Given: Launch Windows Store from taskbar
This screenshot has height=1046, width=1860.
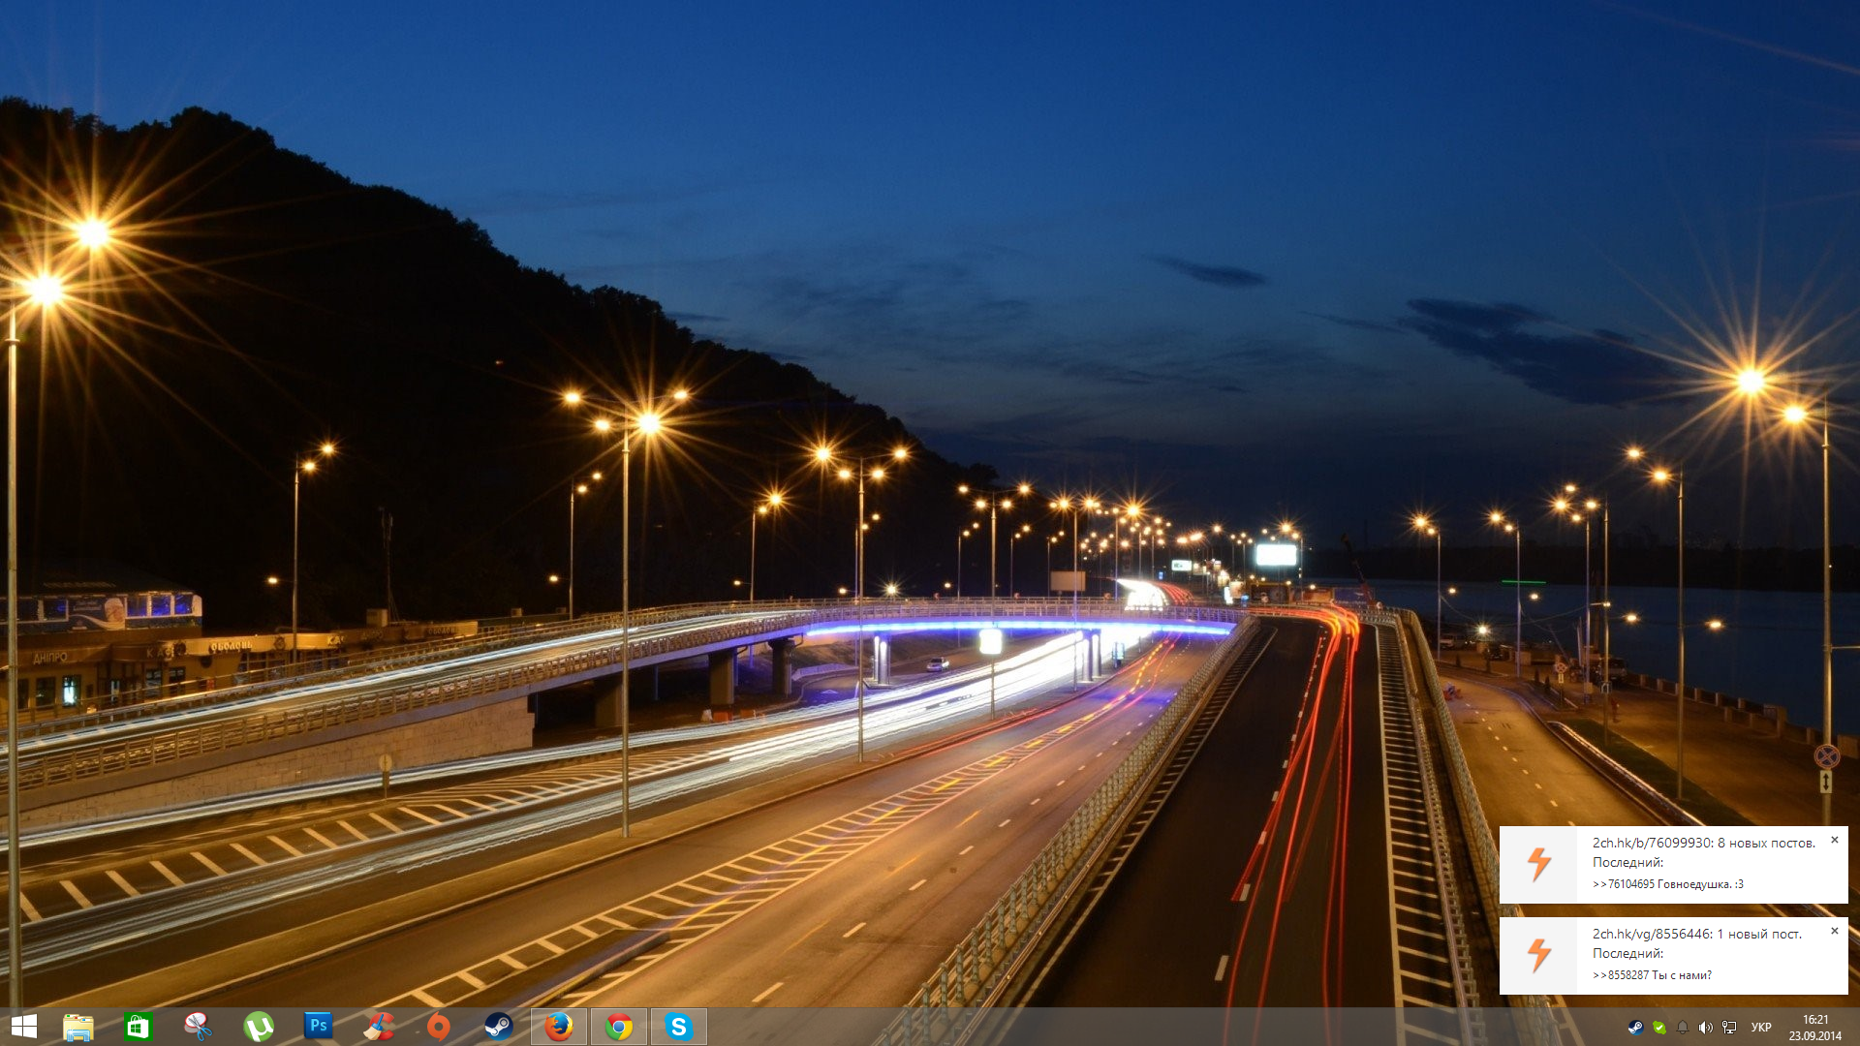Looking at the screenshot, I should point(138,1027).
